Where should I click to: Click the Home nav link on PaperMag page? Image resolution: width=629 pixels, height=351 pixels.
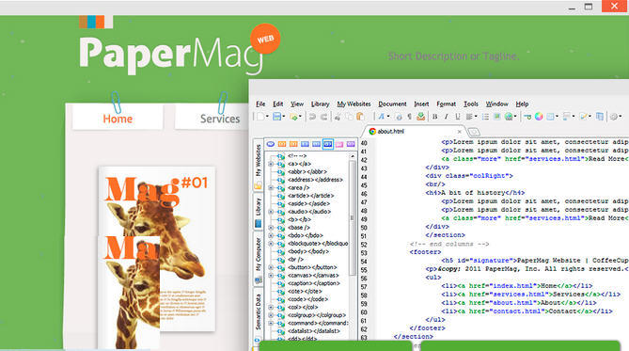[x=118, y=119]
